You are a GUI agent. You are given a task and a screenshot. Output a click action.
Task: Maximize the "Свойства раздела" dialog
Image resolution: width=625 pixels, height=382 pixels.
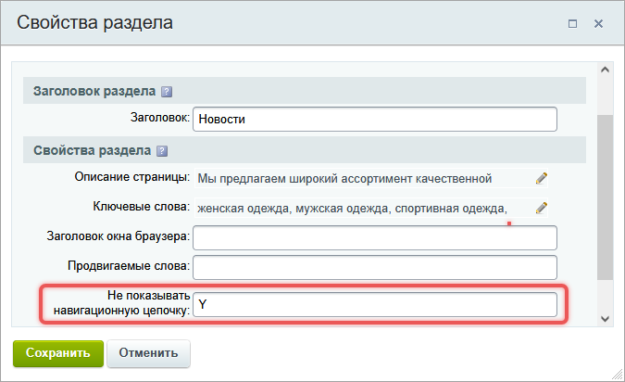click(x=572, y=22)
